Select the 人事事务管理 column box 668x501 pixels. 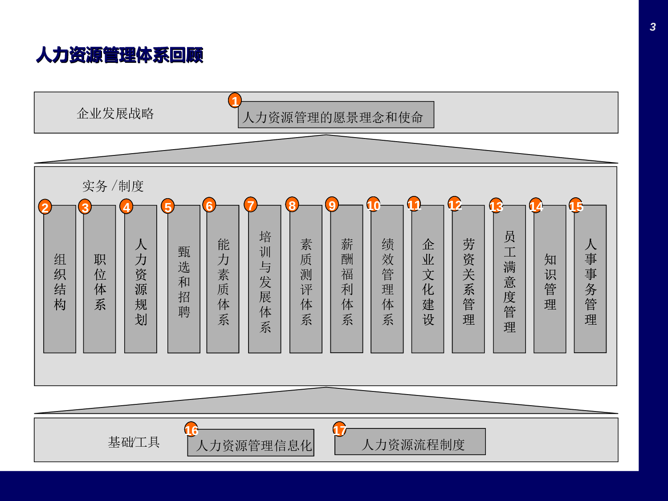click(590, 279)
